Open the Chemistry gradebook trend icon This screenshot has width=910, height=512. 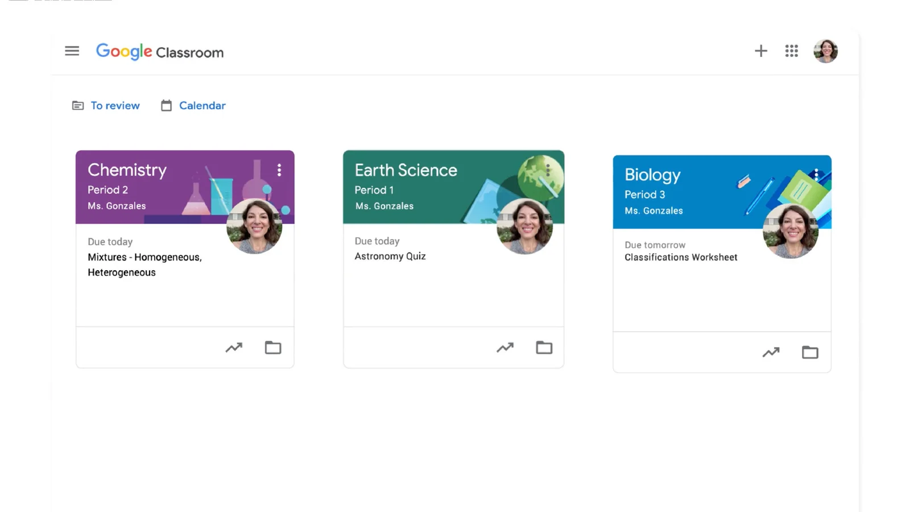(x=234, y=348)
